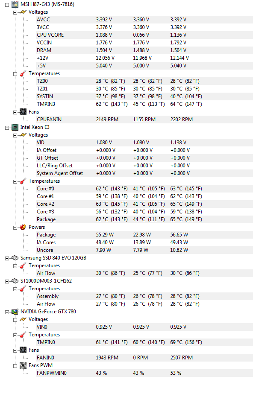
Task: Click the Samsung SSD 840 EVO drive icon
Action: [15, 258]
